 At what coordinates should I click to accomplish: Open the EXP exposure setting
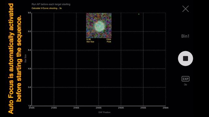pos(185,79)
